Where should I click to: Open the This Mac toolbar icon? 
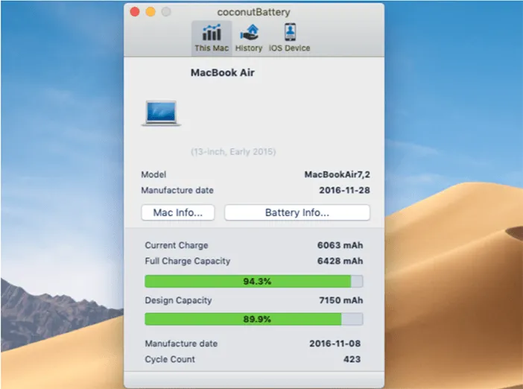(212, 37)
